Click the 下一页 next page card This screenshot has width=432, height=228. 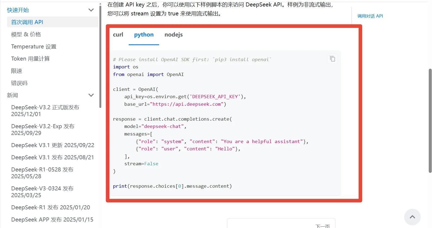(281, 223)
